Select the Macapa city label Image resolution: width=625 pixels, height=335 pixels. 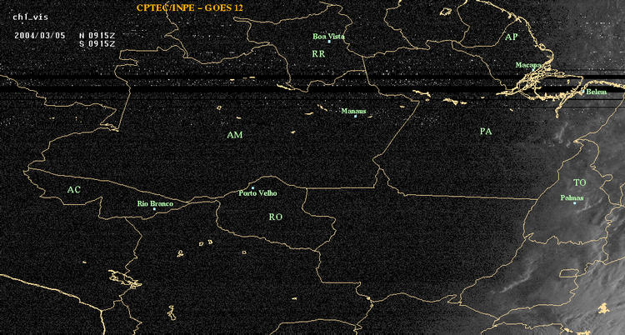(x=528, y=65)
